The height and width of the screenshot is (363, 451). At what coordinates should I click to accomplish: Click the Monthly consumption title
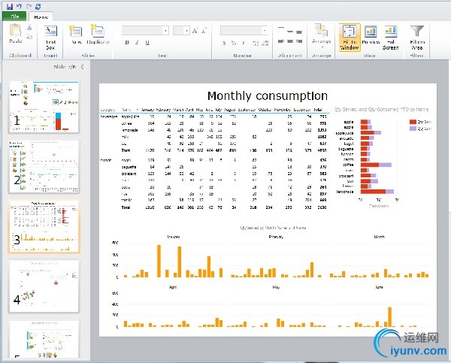click(x=268, y=95)
